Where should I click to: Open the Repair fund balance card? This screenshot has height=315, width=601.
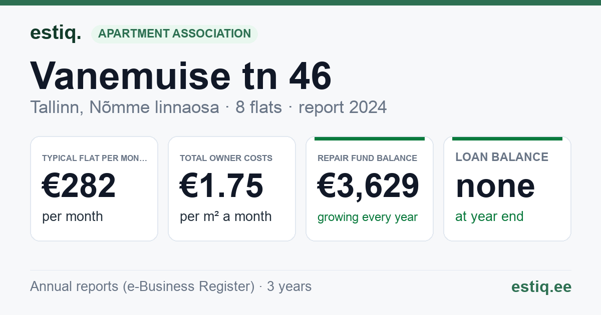click(x=370, y=188)
